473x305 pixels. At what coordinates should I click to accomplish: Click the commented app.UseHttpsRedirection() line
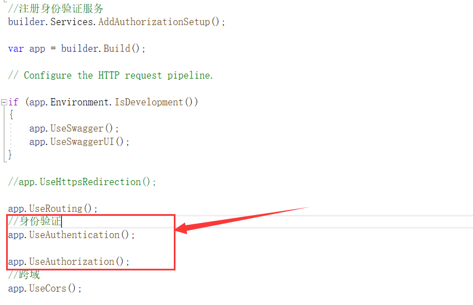point(82,182)
